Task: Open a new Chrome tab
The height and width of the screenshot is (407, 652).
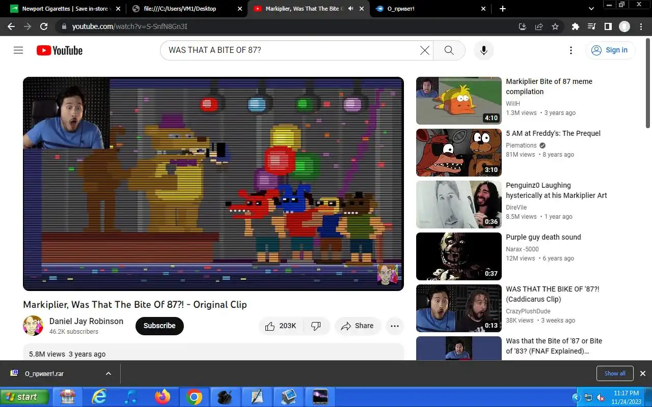Action: pyautogui.click(x=503, y=9)
